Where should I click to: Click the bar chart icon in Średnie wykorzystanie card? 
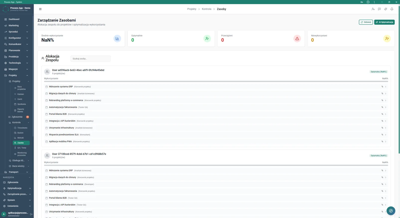[x=117, y=38]
